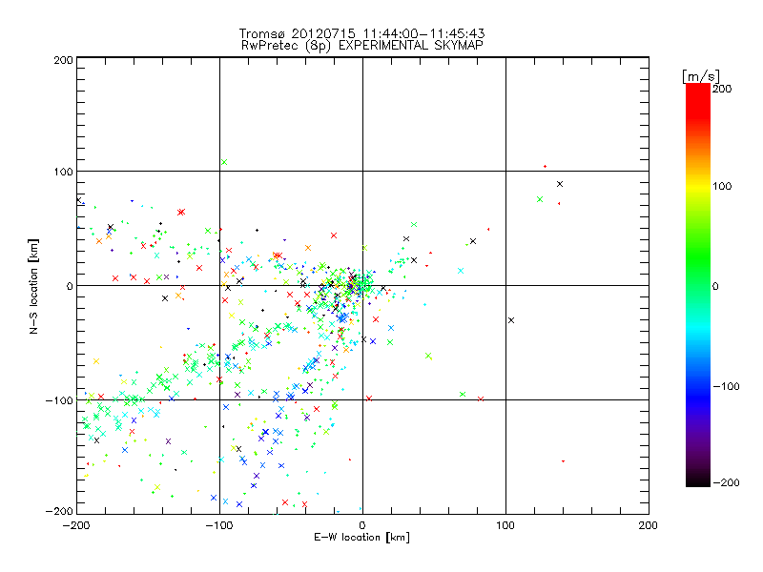This screenshot has width=763, height=572.
Task: Click the yellow band of the velocity colorbar
Action: pos(698,186)
